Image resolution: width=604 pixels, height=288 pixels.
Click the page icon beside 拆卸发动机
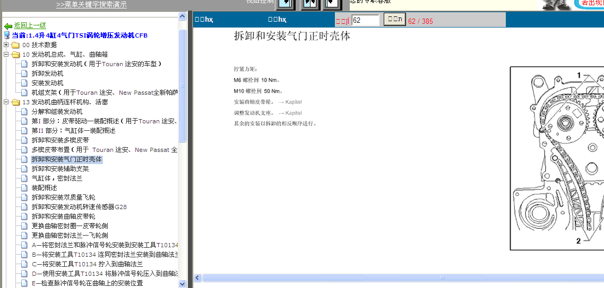pyautogui.click(x=24, y=74)
